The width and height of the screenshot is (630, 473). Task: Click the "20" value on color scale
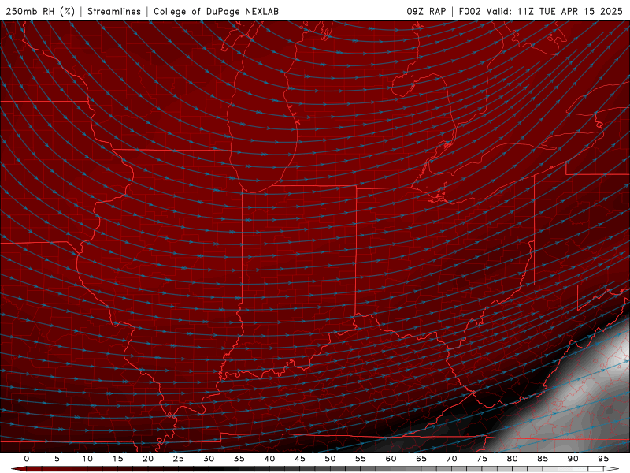(148, 459)
